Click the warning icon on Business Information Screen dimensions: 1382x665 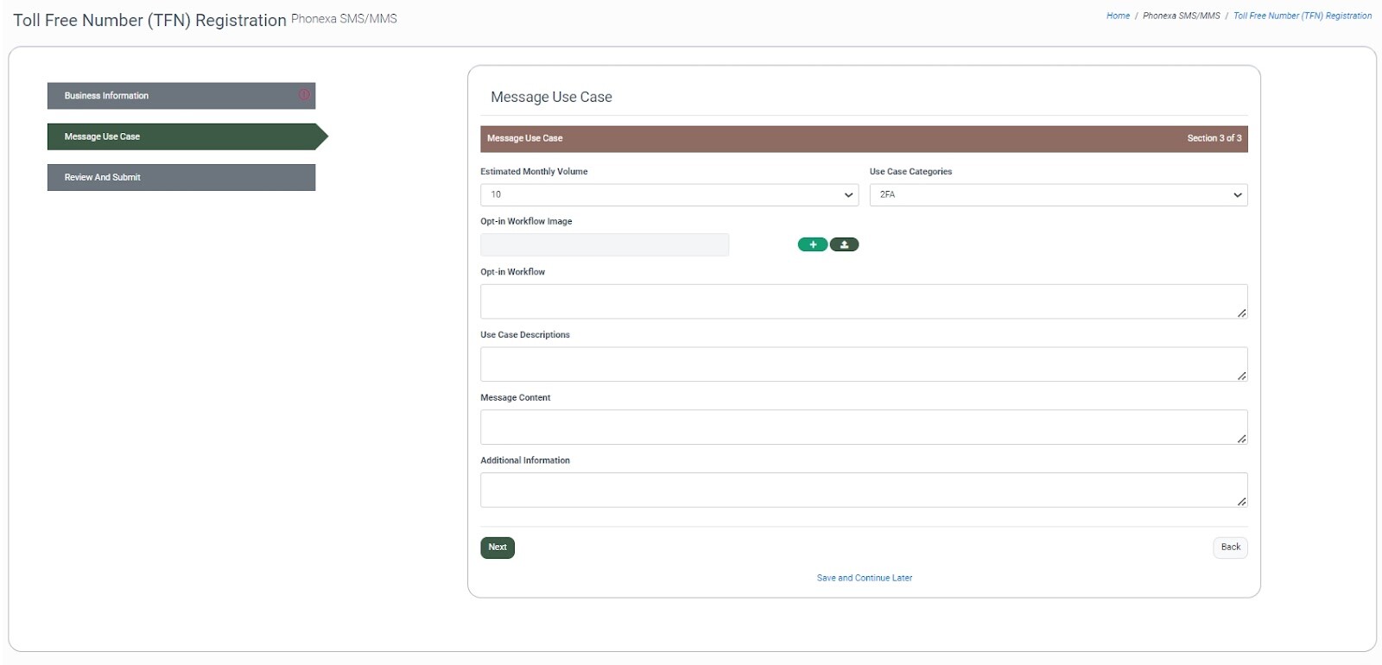[x=304, y=95]
